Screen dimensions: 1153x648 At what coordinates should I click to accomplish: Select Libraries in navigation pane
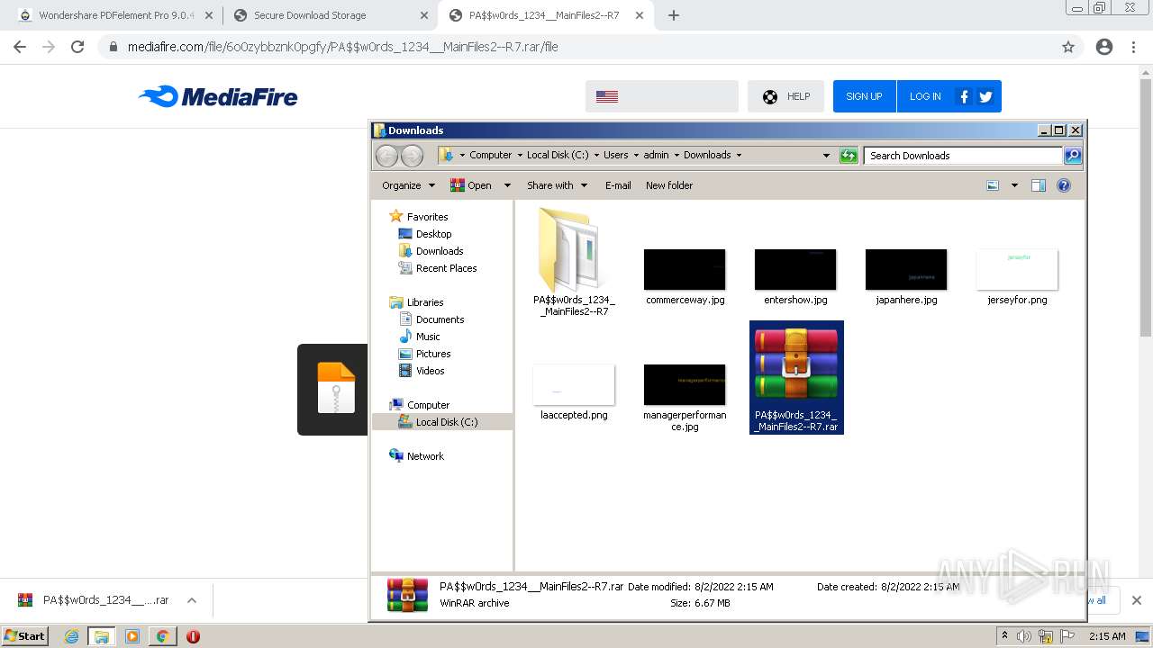click(425, 302)
